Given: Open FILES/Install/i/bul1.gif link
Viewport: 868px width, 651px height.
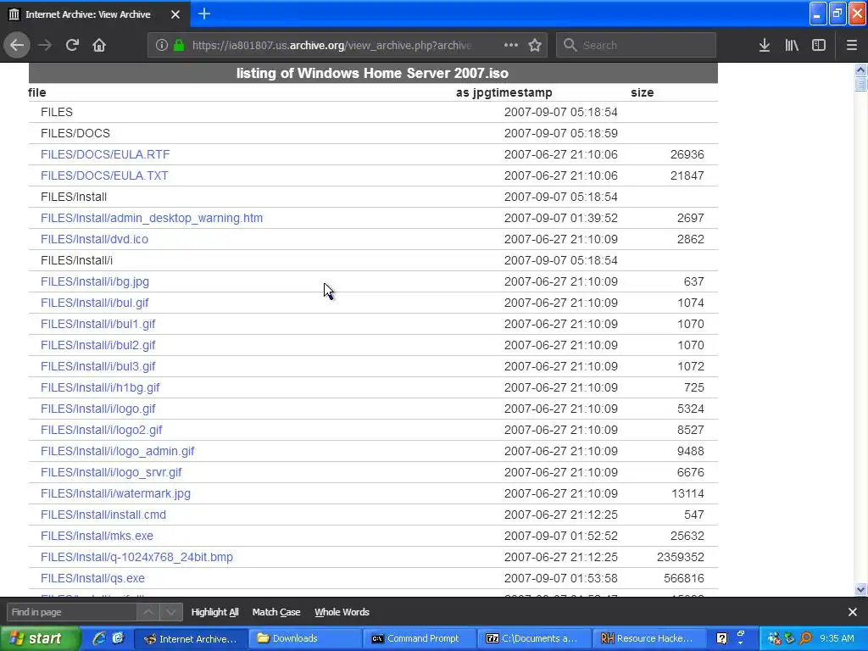Looking at the screenshot, I should pos(98,324).
